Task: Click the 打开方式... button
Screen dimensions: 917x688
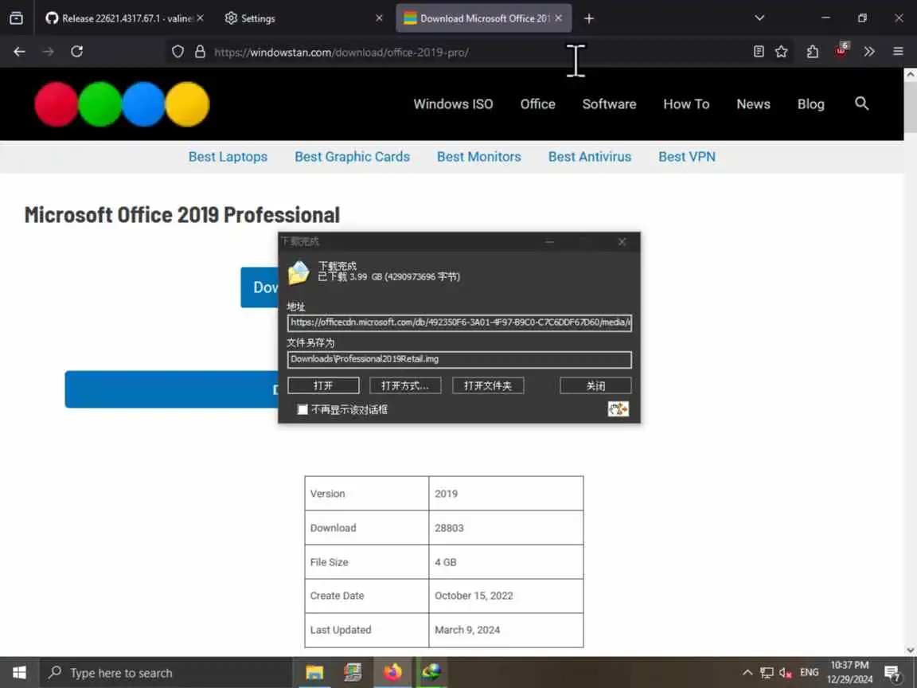Action: [x=405, y=385]
